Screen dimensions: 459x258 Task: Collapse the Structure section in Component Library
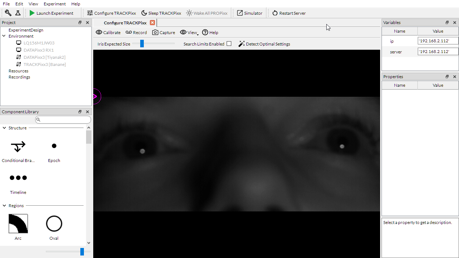[4, 128]
